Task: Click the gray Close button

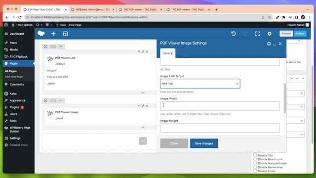Action: pos(174,143)
